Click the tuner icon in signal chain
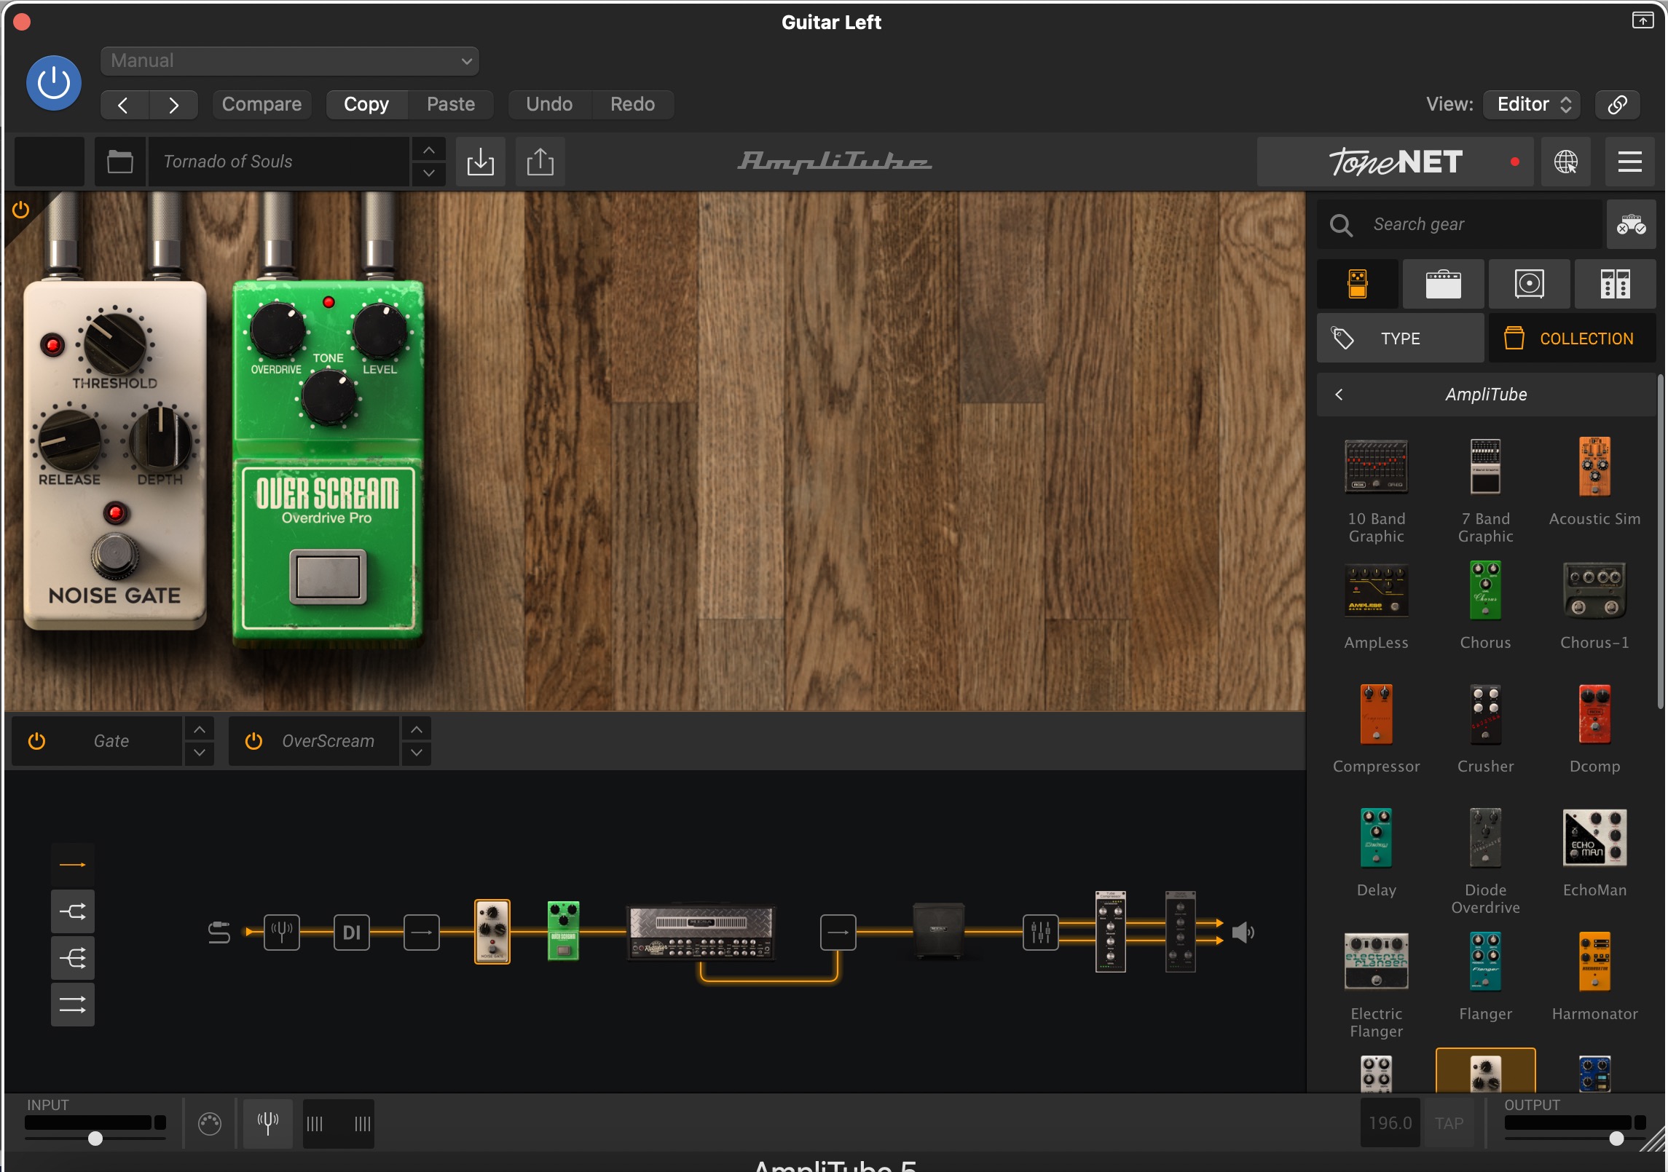 pyautogui.click(x=281, y=932)
